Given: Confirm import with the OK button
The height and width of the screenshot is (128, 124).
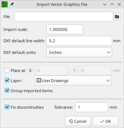Looking at the screenshot, I should pos(105,121).
